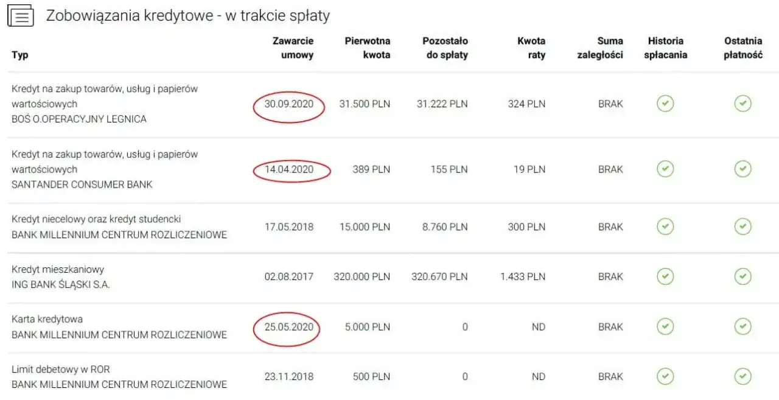Click last payment checkmark for Santander loan
The image size is (779, 400).
click(x=742, y=169)
